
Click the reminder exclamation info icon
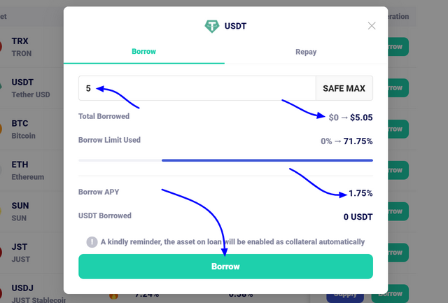(x=92, y=242)
